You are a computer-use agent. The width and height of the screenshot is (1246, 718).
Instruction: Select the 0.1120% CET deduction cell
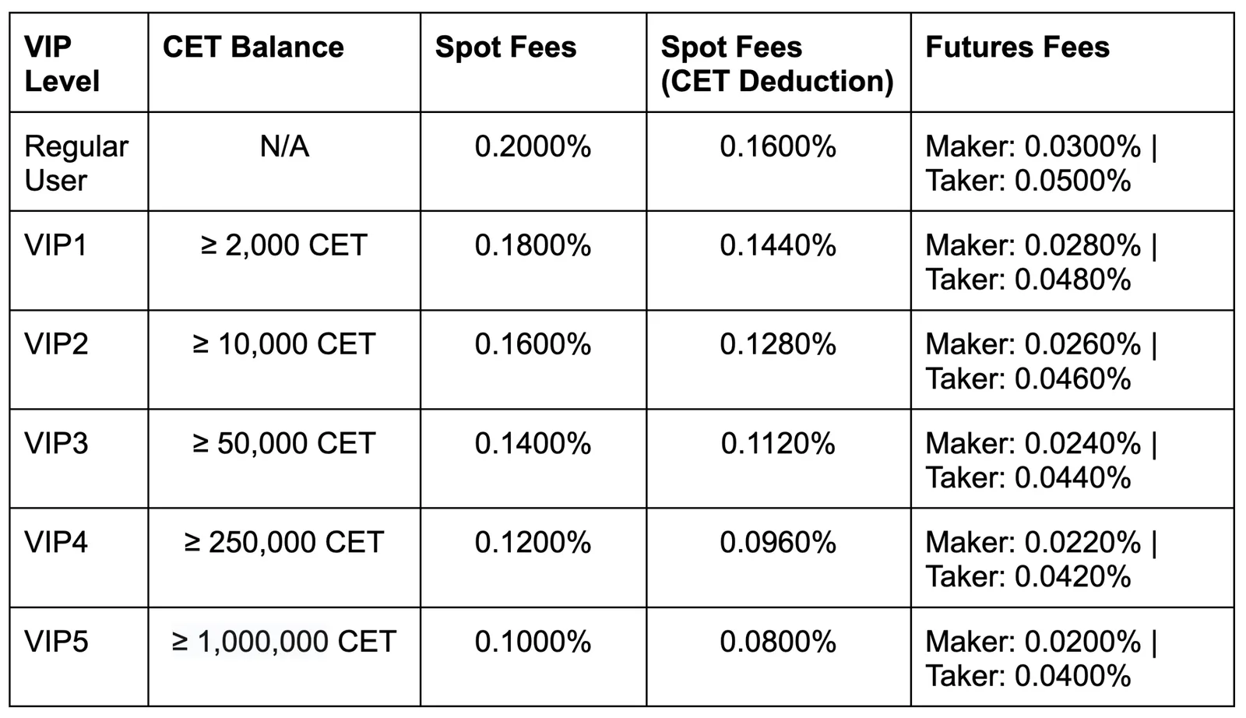point(779,459)
